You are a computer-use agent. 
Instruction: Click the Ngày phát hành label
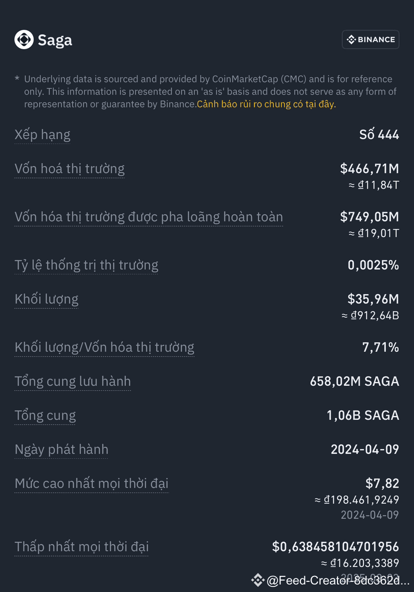click(x=61, y=449)
